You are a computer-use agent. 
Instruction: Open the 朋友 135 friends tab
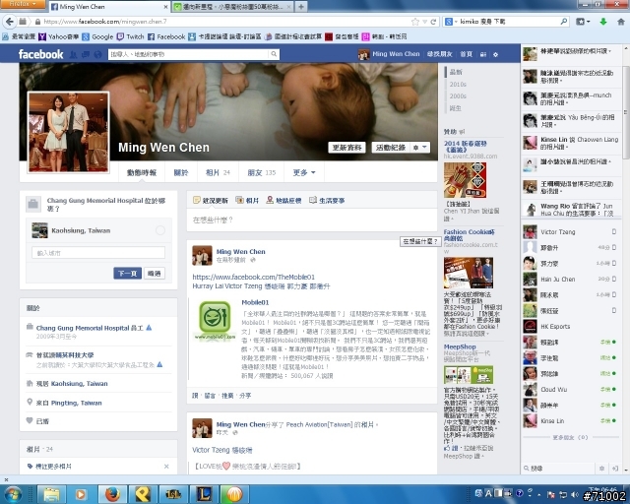click(261, 172)
